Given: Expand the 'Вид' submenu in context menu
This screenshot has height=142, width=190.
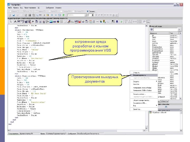Looking at the screenshot, I should (144, 105).
